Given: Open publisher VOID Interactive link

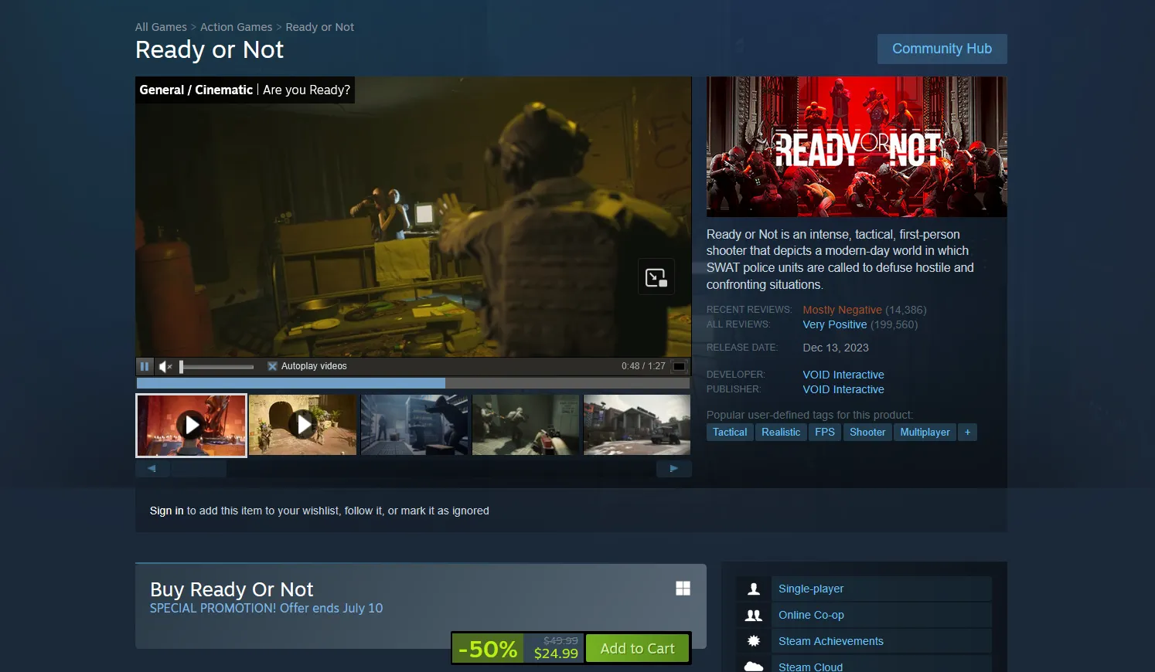Looking at the screenshot, I should point(843,389).
